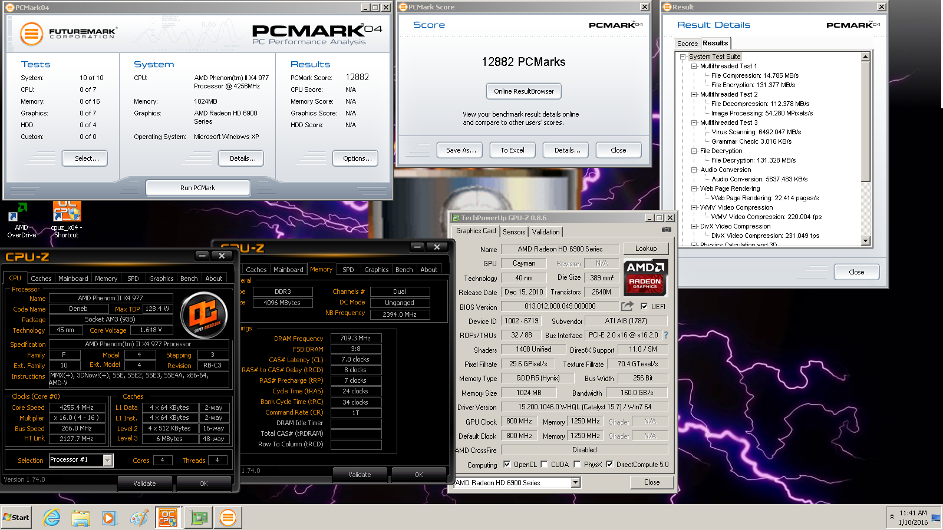The height and width of the screenshot is (530, 943).
Task: Click the Online ResultBrowser button
Action: tap(524, 91)
